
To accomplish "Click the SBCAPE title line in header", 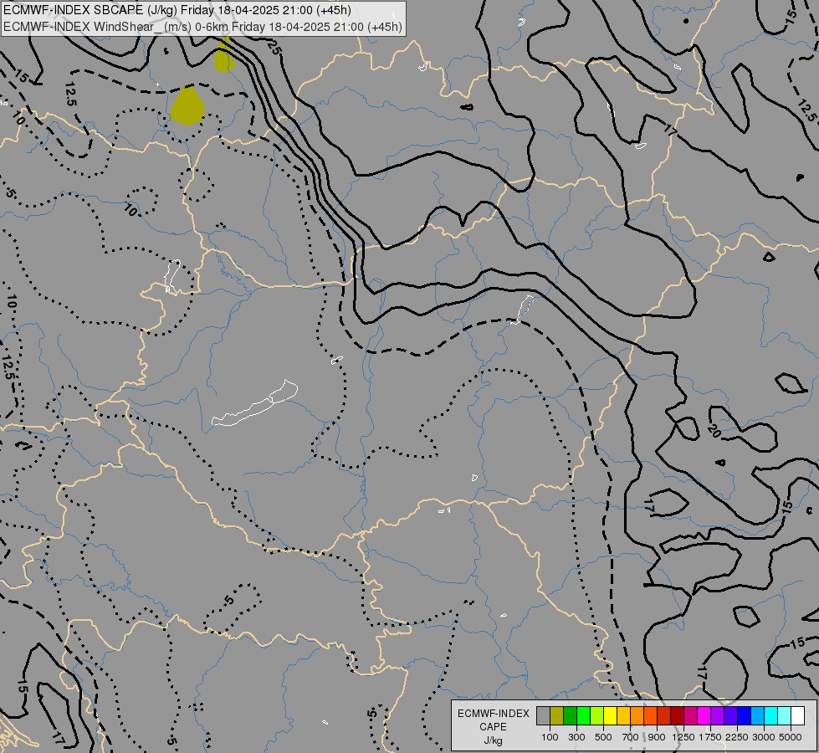I will 177,10.
